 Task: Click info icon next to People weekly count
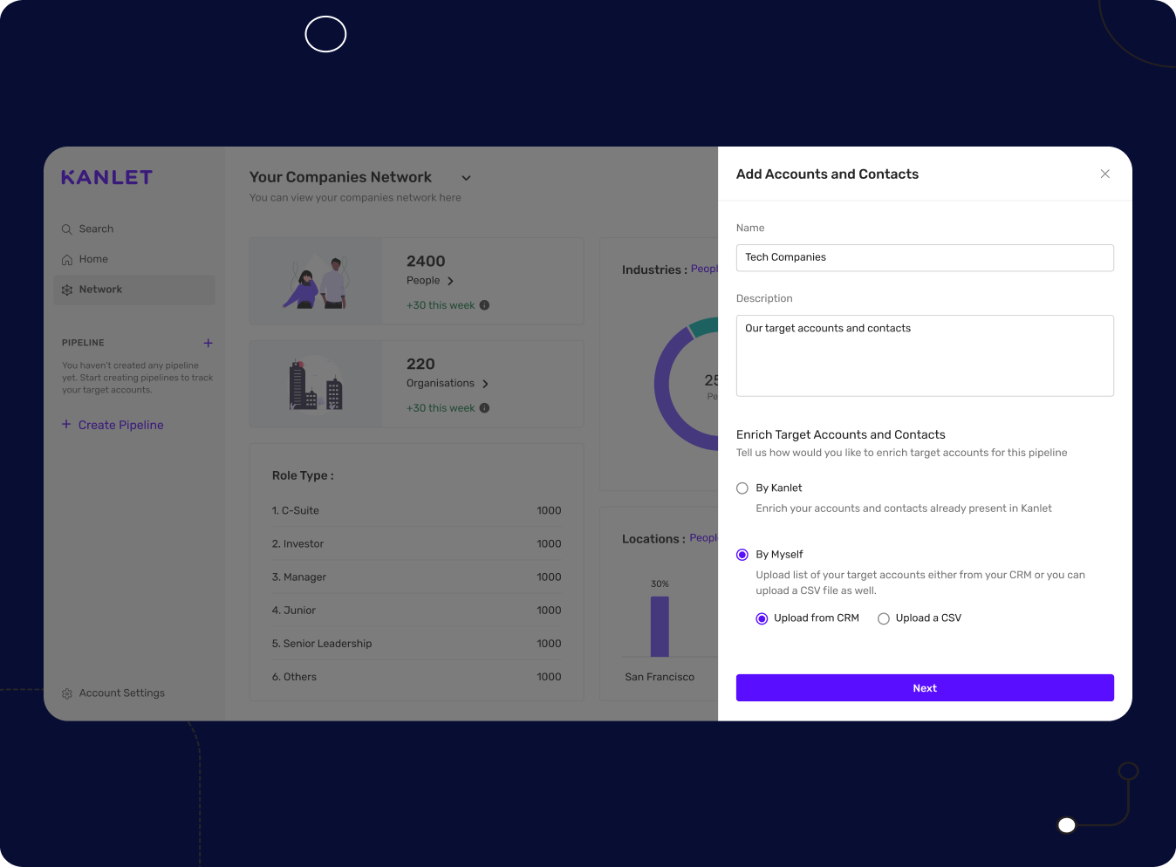point(484,305)
